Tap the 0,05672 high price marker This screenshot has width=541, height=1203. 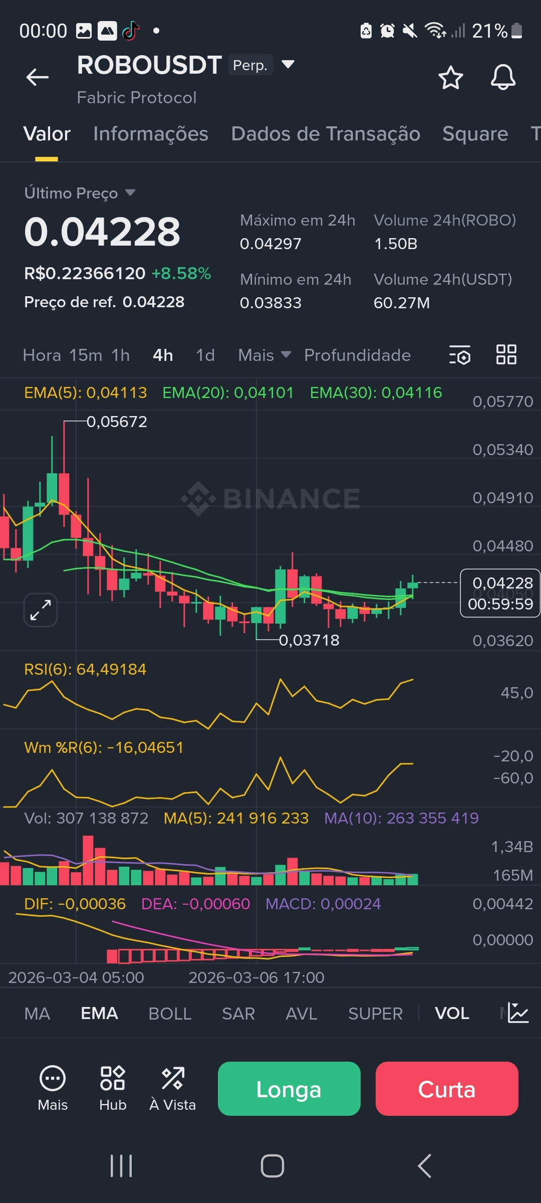(117, 422)
